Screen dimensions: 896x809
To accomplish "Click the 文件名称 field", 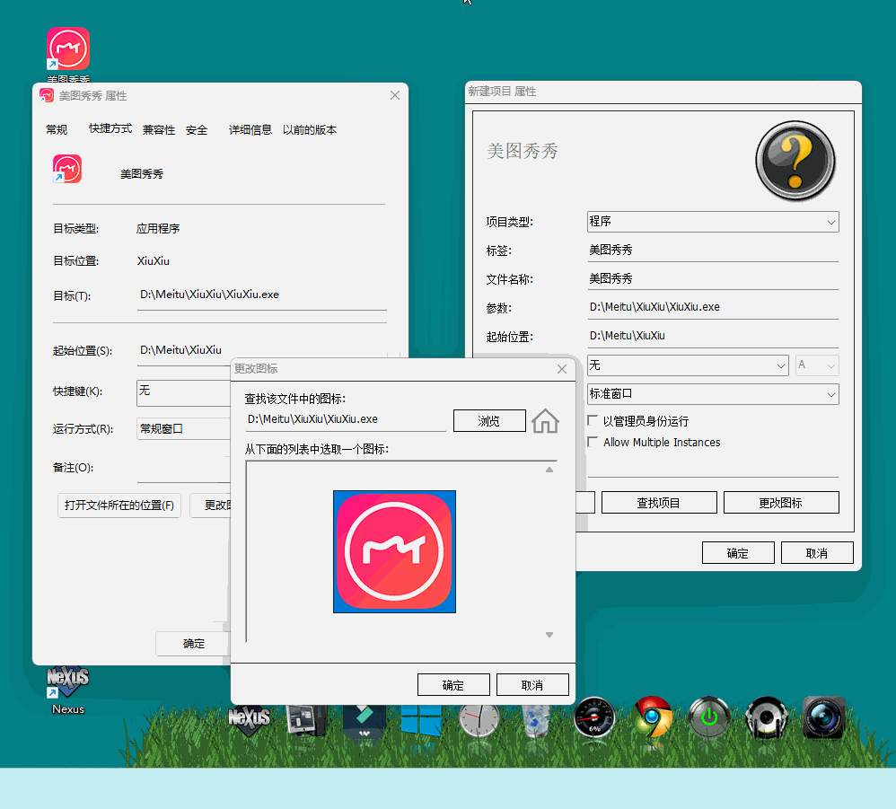I will point(713,279).
